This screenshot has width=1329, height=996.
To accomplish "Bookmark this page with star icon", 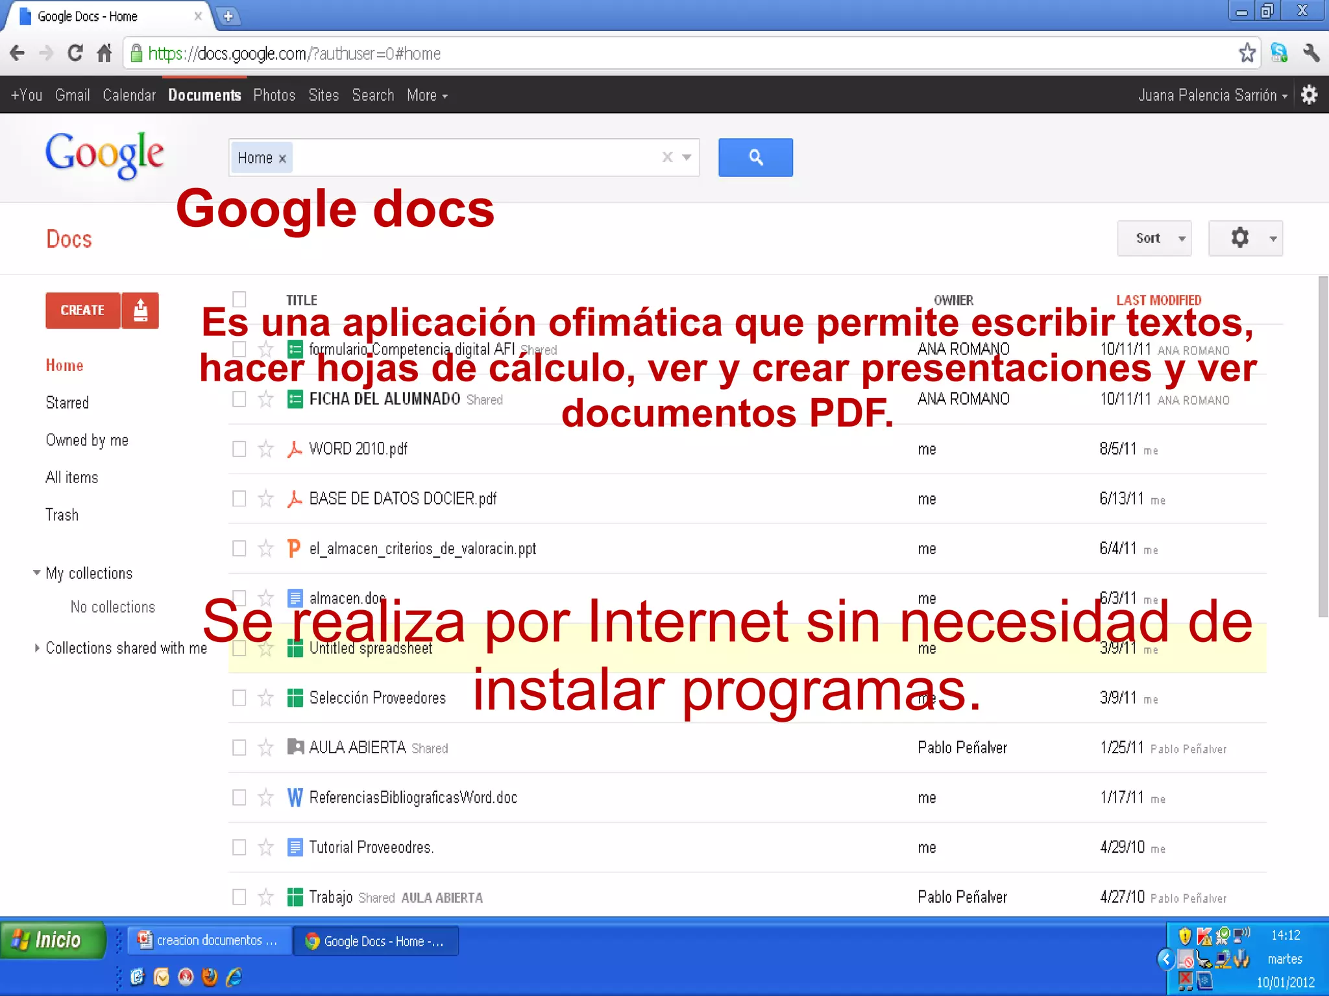I will [1247, 53].
